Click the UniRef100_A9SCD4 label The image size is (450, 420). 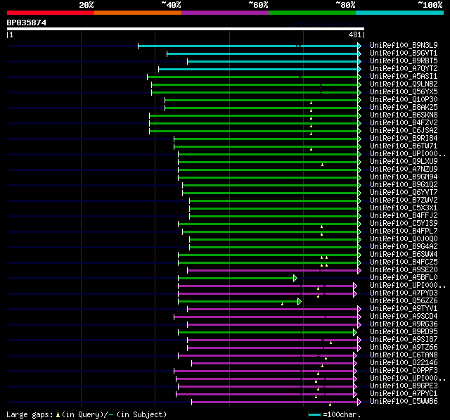(404, 317)
